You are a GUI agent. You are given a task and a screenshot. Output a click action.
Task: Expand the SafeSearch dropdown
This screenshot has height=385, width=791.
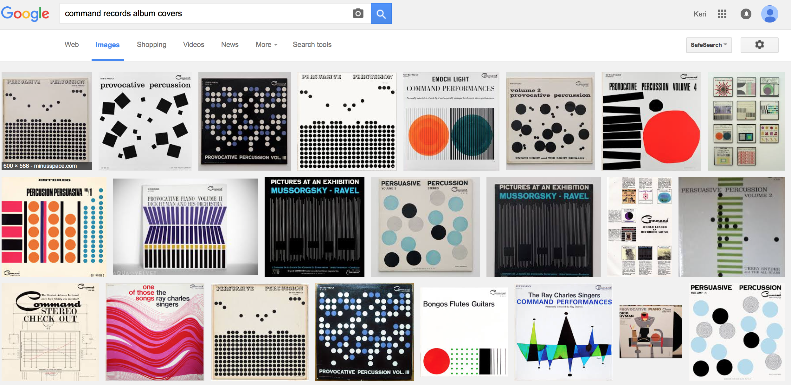pyautogui.click(x=709, y=45)
